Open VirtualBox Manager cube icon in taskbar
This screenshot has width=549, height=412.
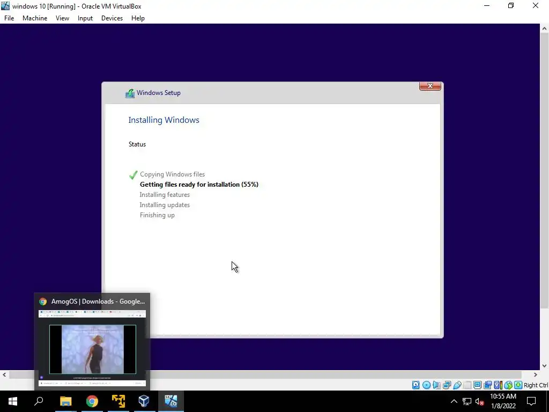pos(144,401)
